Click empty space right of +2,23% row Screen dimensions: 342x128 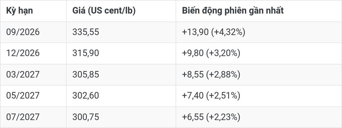(x=291, y=117)
